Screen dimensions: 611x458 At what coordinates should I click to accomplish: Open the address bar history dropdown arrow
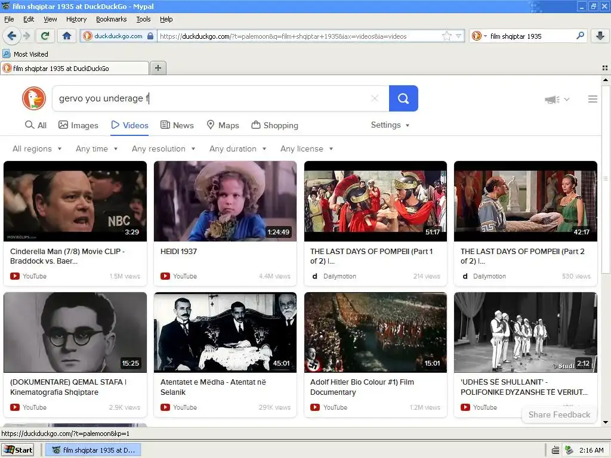(459, 36)
